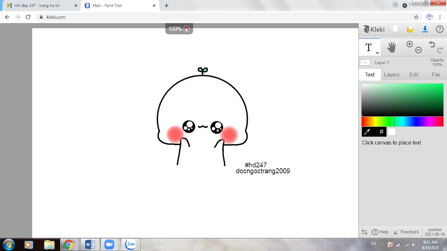Activate the eyedropper color picker
Viewport: 447px width, 251px height.
[367, 132]
